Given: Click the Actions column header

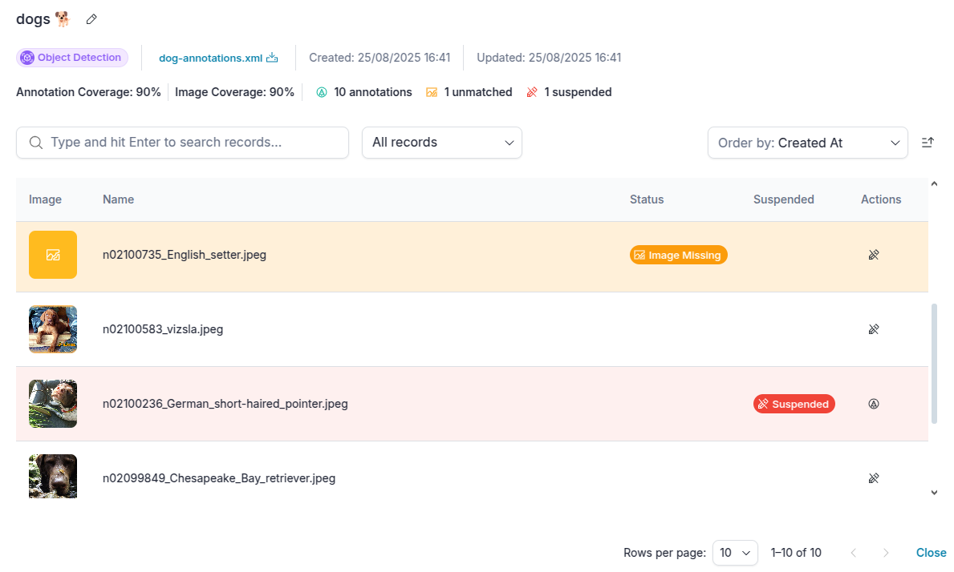Looking at the screenshot, I should [881, 199].
